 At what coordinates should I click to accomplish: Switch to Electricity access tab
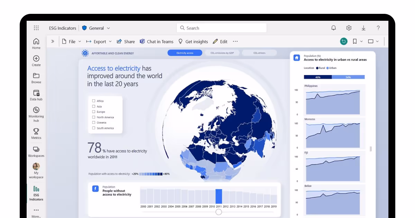pos(185,53)
